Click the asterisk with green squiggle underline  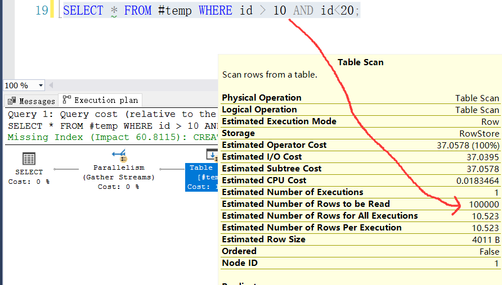pyautogui.click(x=114, y=11)
